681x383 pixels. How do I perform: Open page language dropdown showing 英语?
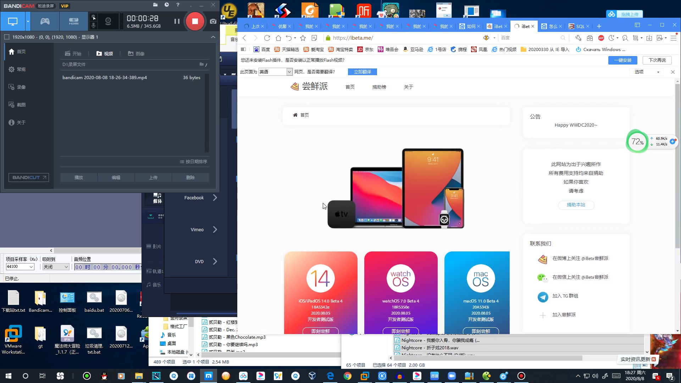pos(276,72)
